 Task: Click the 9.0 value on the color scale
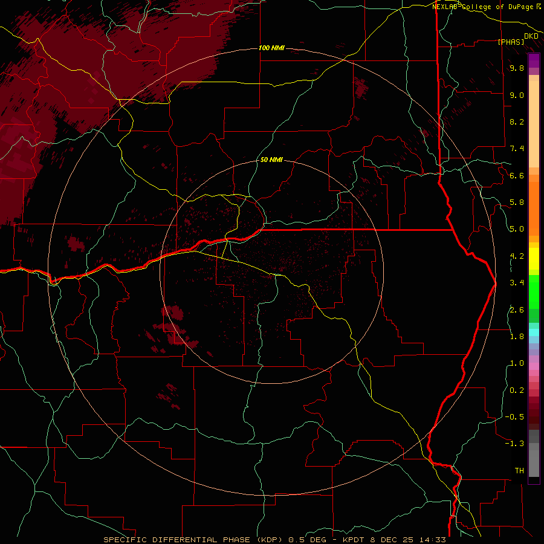517,95
